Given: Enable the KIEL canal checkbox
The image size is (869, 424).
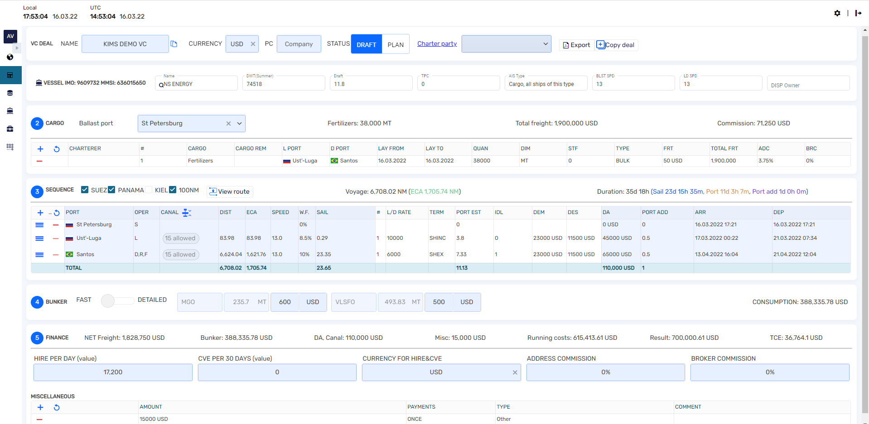Looking at the screenshot, I should click(149, 190).
